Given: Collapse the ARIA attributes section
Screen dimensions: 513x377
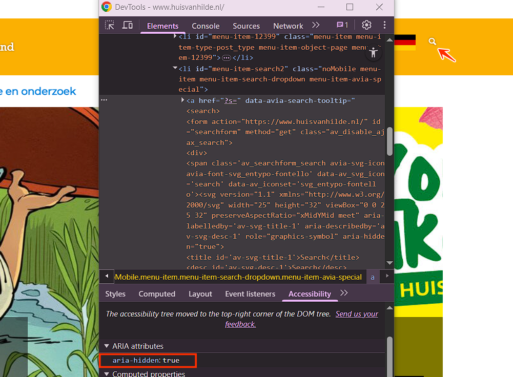Looking at the screenshot, I should [x=107, y=346].
